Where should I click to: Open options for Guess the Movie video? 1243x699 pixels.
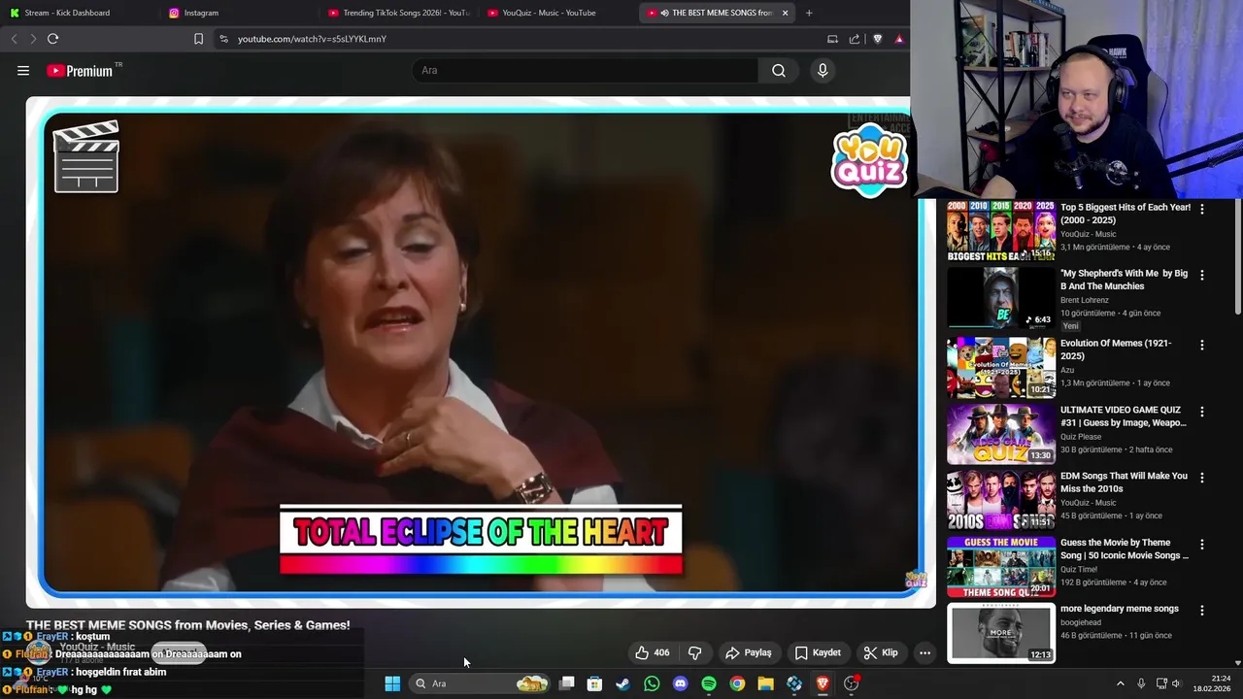[1202, 545]
